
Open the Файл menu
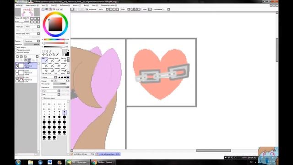(x=19, y=5)
